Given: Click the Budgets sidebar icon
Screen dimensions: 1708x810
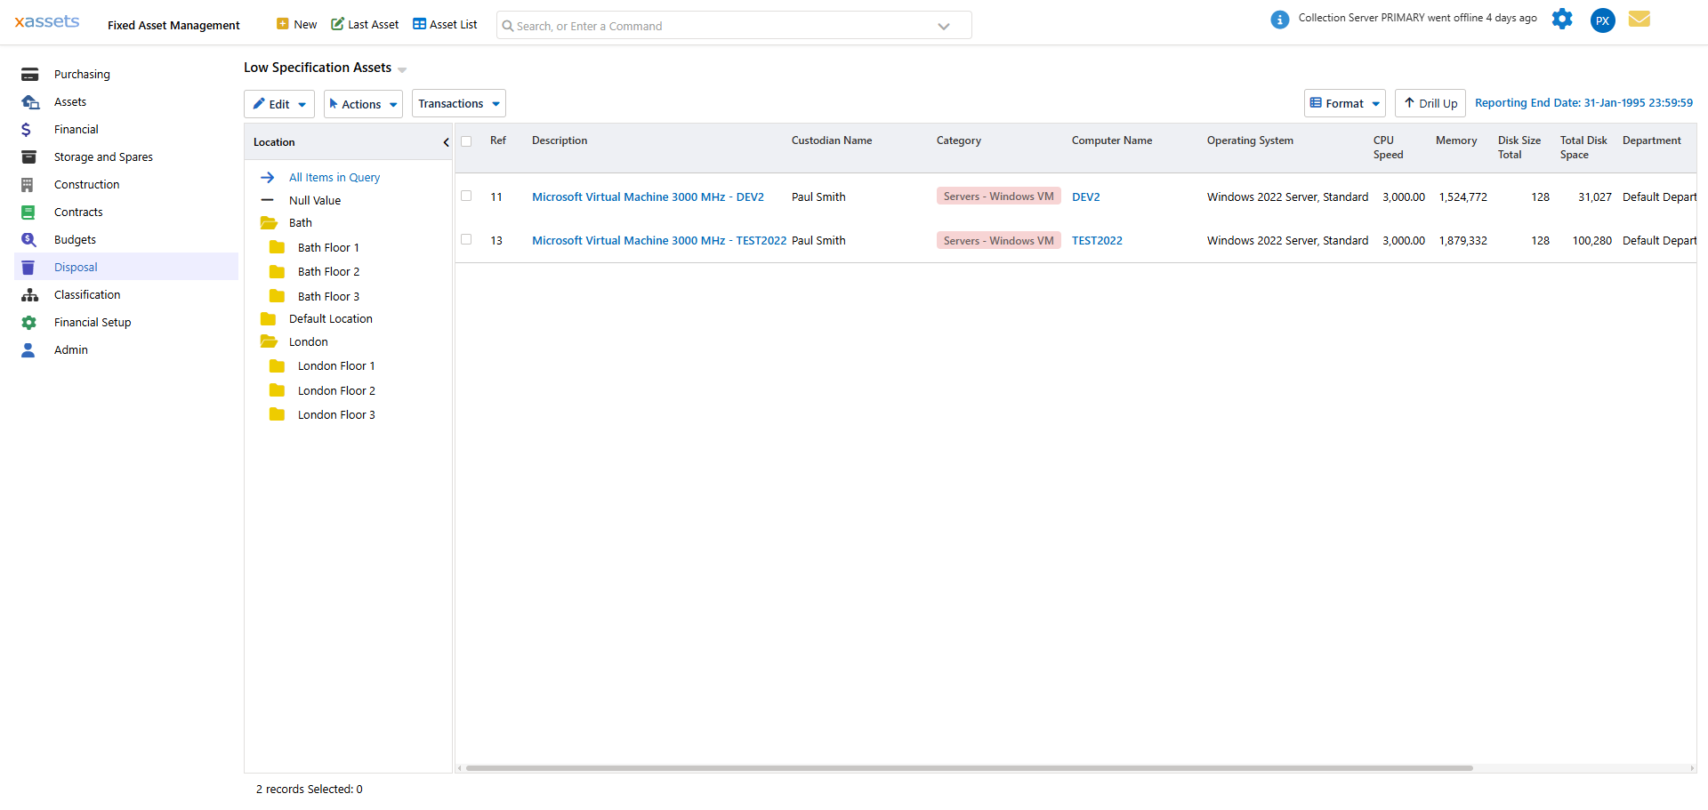Looking at the screenshot, I should (28, 240).
